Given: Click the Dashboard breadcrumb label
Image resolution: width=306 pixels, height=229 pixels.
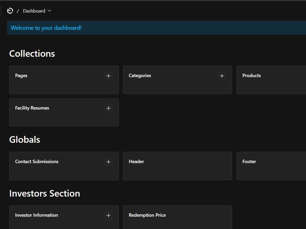Looking at the screenshot, I should 34,11.
